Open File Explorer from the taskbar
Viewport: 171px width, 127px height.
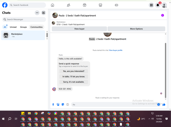tap(29, 114)
